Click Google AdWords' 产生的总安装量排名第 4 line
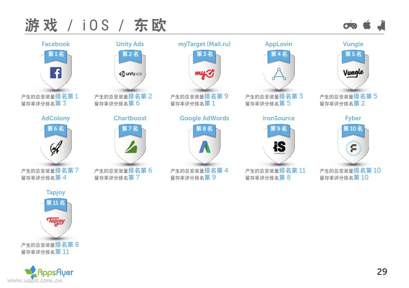The height and width of the screenshot is (288, 409). [x=199, y=171]
